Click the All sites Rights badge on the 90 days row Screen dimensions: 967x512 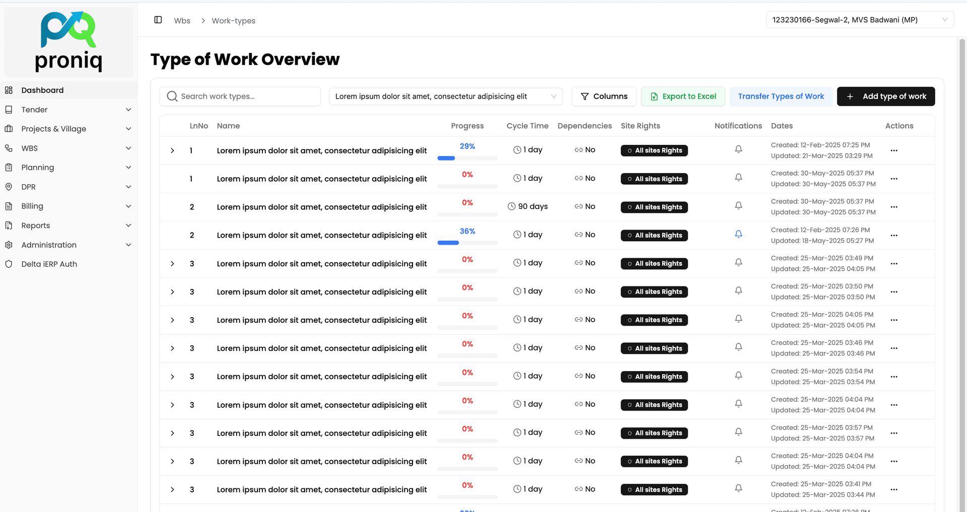pos(654,207)
